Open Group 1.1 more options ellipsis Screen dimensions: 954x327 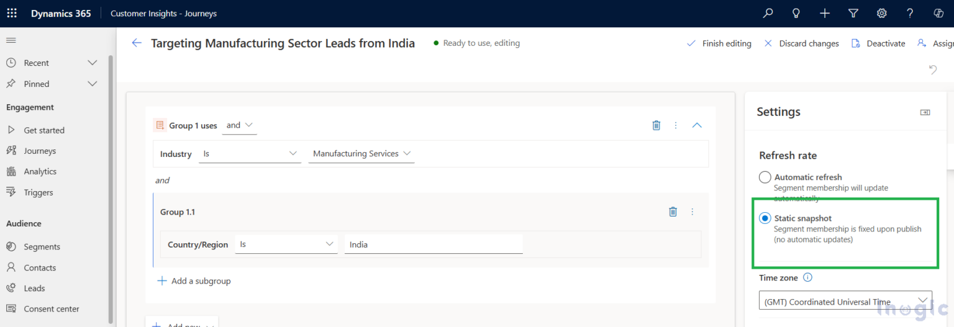[x=692, y=212]
